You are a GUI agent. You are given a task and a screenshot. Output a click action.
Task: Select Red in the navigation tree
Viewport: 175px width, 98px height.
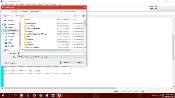click(8, 50)
